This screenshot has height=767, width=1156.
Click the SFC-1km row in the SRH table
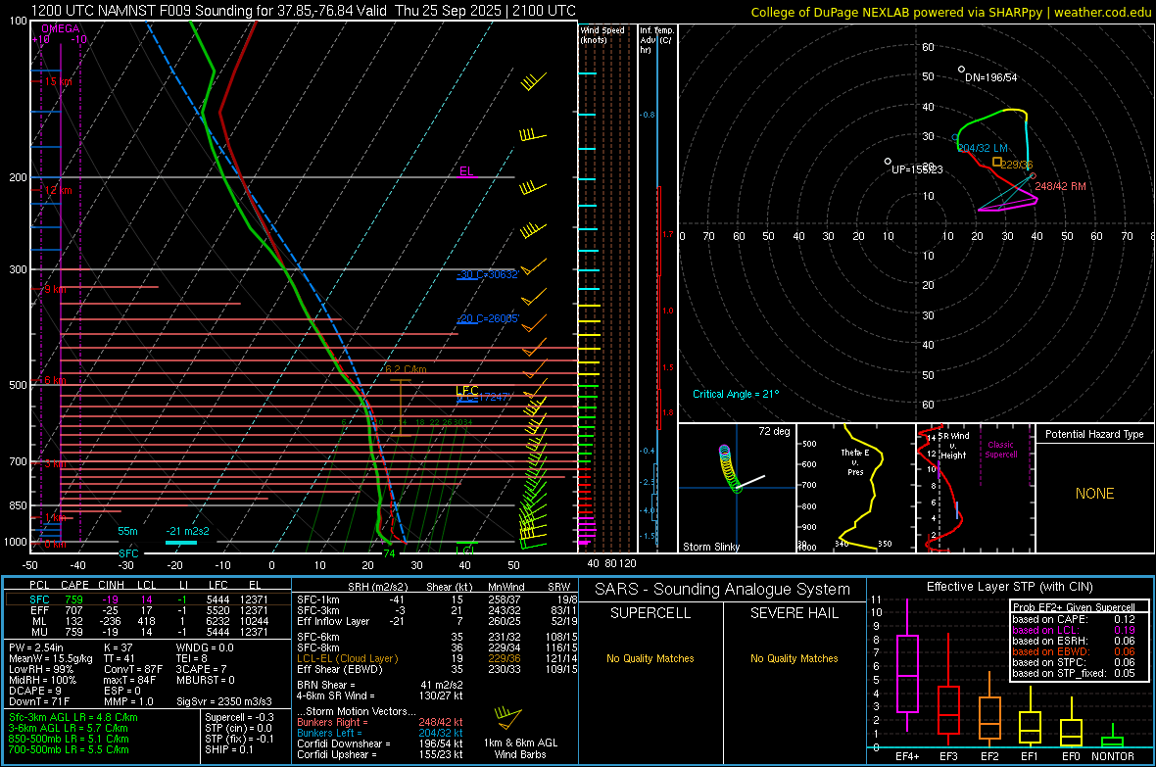(x=437, y=599)
